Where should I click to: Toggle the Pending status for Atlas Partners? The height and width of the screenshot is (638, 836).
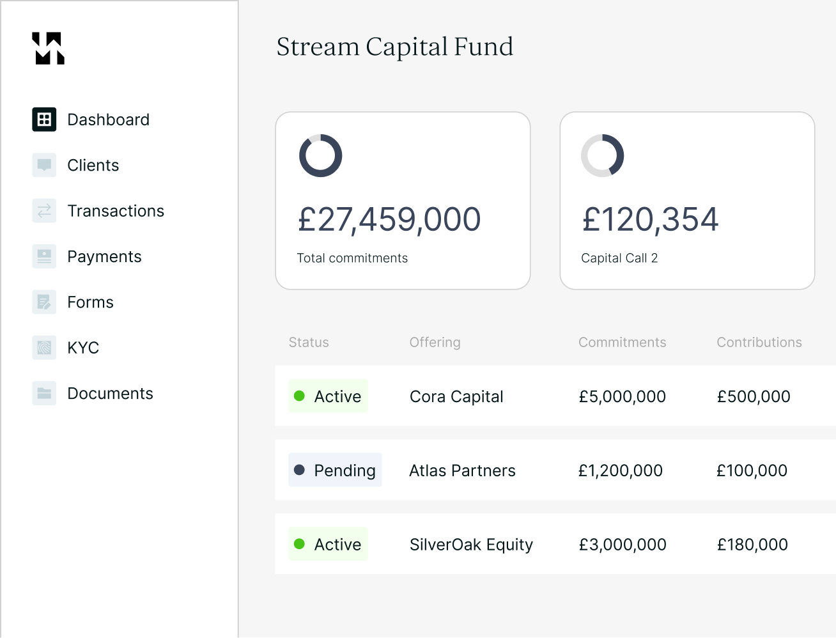(x=335, y=470)
